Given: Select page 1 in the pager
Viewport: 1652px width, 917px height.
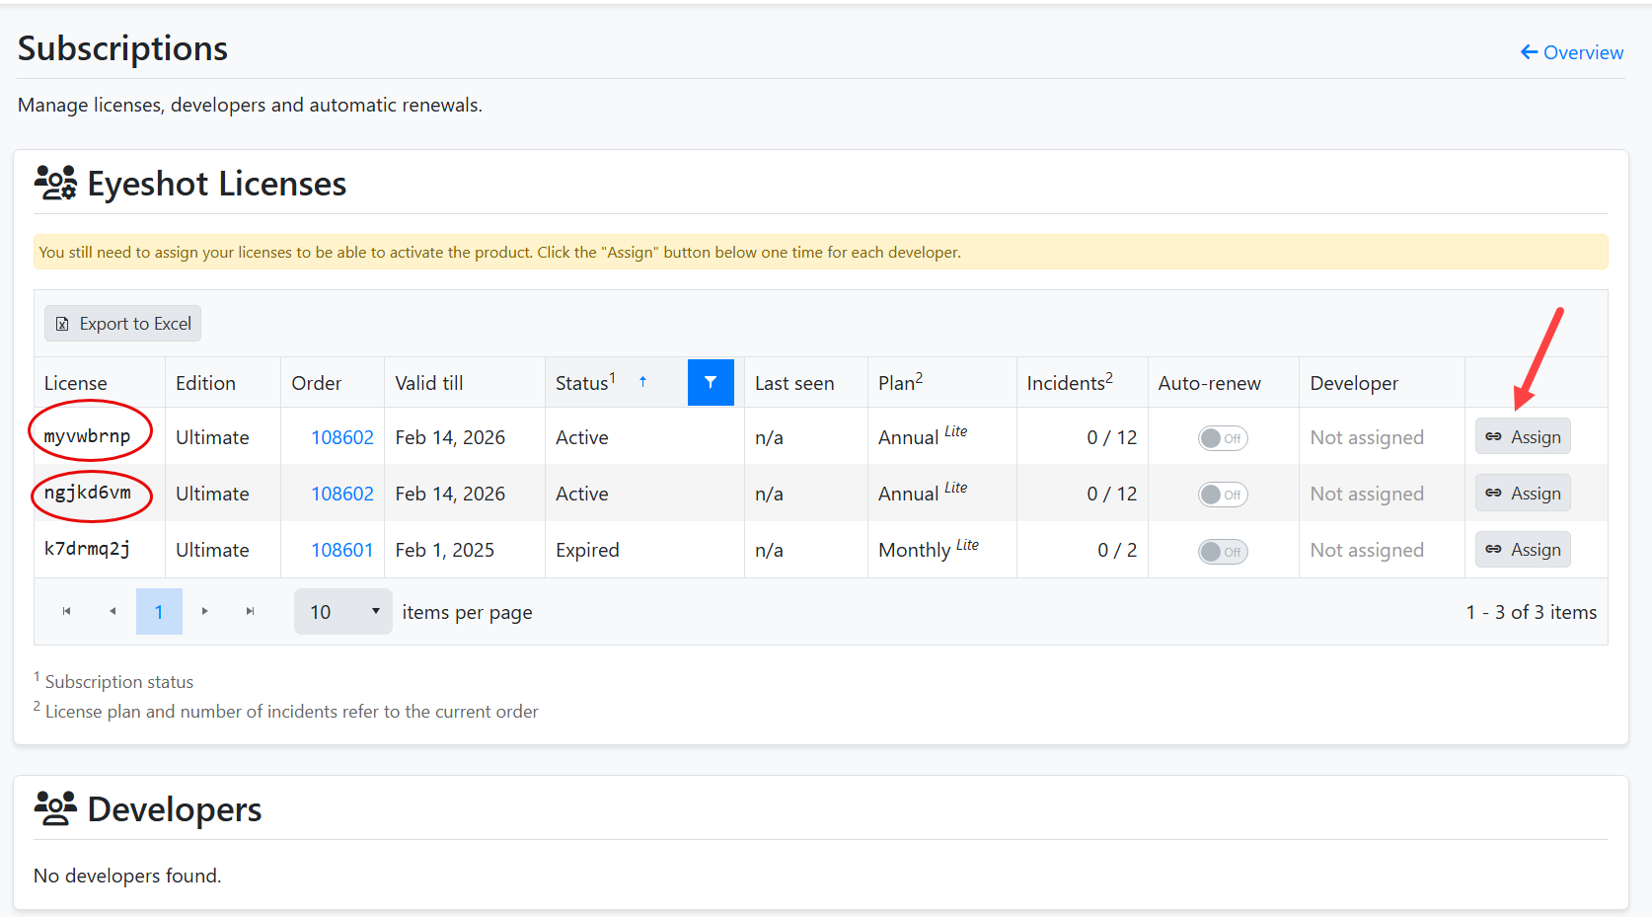Looking at the screenshot, I should click(x=159, y=612).
